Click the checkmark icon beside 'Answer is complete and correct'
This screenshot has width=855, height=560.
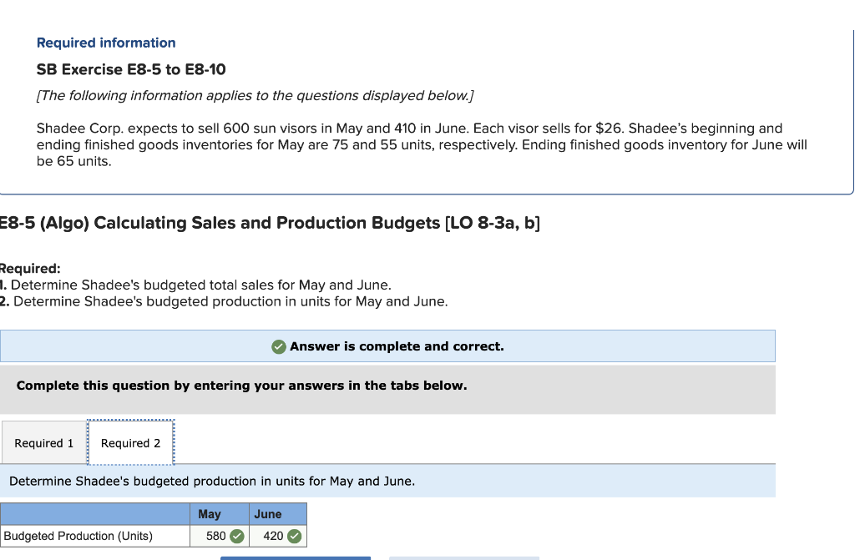[279, 347]
